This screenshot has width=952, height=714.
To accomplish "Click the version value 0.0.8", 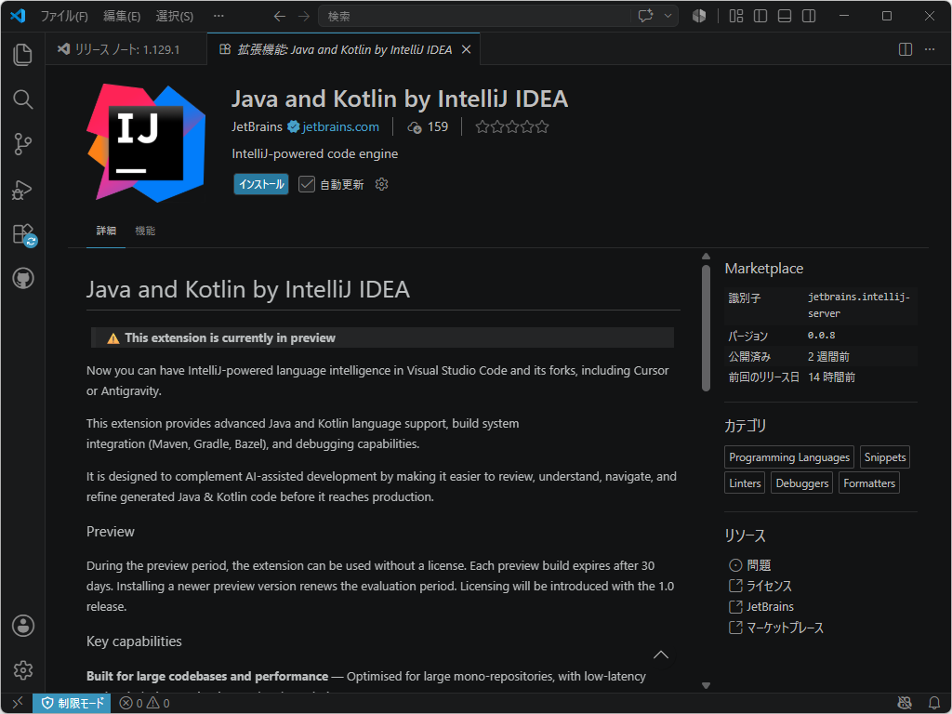I will point(821,335).
